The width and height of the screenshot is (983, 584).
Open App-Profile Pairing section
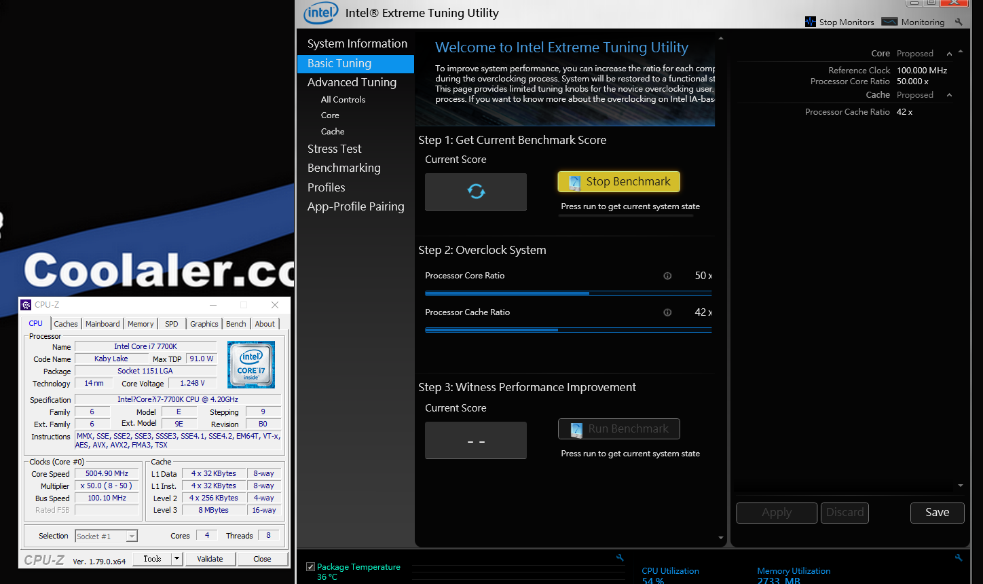356,206
